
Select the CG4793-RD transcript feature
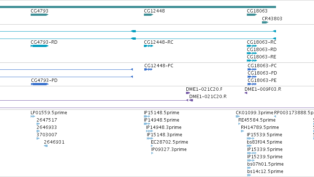(x=39, y=46)
